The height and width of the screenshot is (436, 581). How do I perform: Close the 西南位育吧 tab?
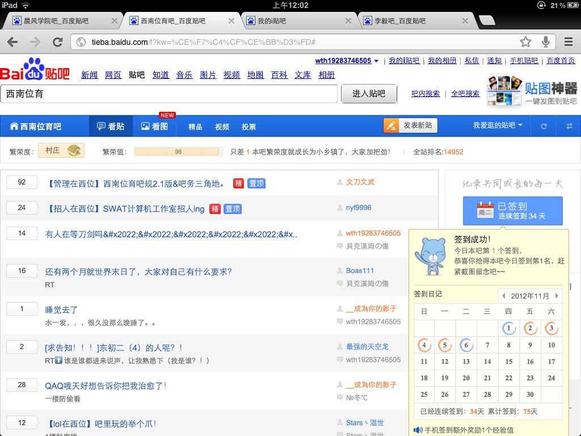click(231, 21)
